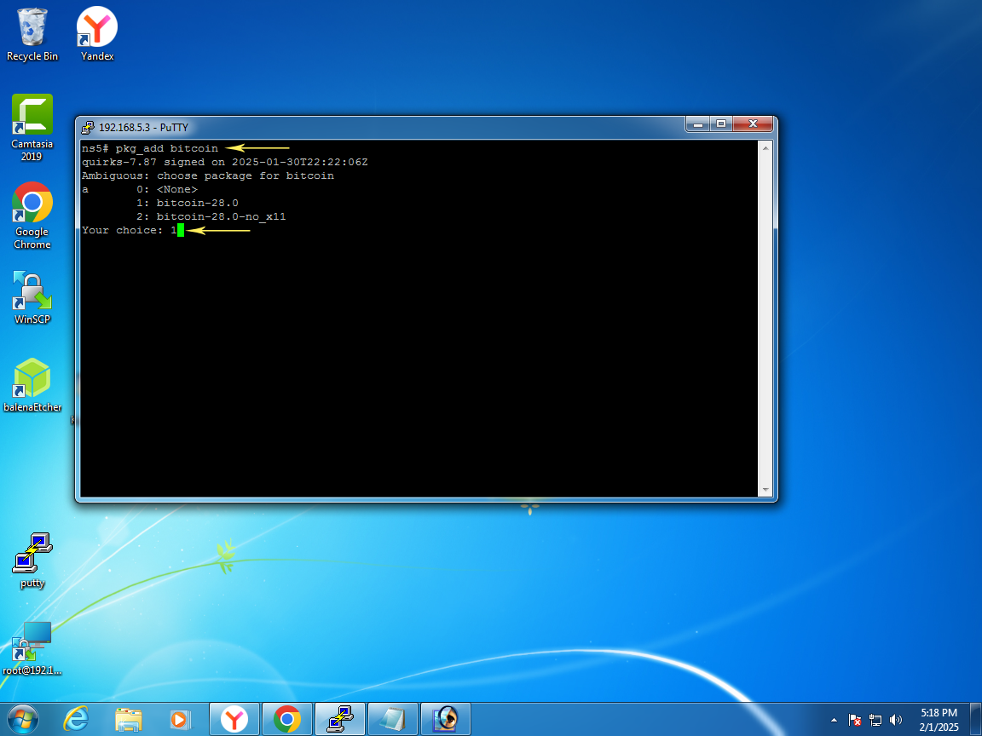Open the volume speaker tray icon

click(x=896, y=721)
